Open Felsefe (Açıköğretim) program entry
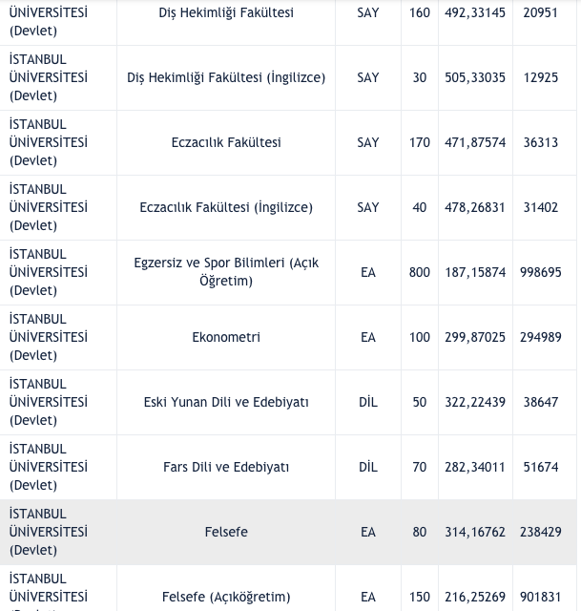 (x=226, y=597)
